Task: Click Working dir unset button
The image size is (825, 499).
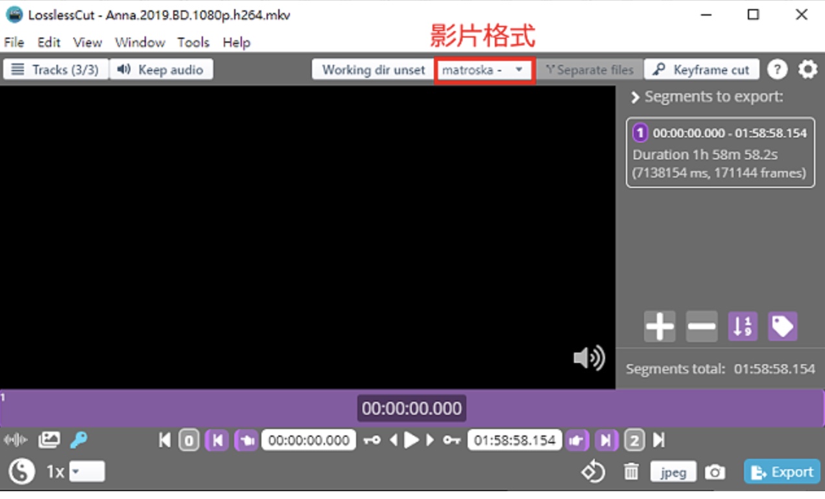Action: pyautogui.click(x=374, y=70)
